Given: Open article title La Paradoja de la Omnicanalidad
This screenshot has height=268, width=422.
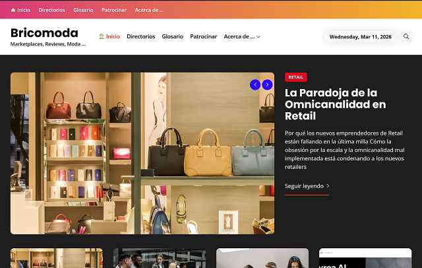Looking at the screenshot, I should click(x=336, y=104).
